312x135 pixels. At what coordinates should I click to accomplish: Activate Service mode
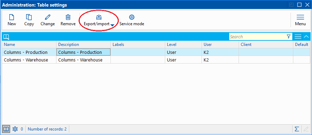coord(132,20)
